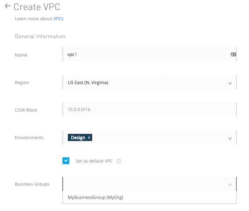Uncheck the Set as default VPC checkbox
The width and height of the screenshot is (249, 211).
coord(66,161)
